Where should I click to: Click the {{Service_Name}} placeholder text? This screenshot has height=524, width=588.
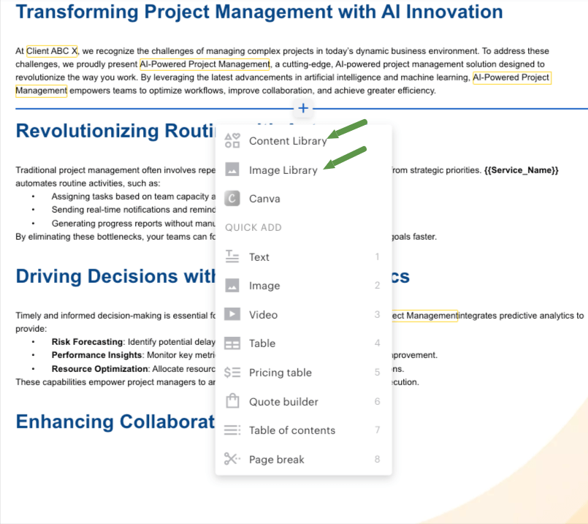522,170
